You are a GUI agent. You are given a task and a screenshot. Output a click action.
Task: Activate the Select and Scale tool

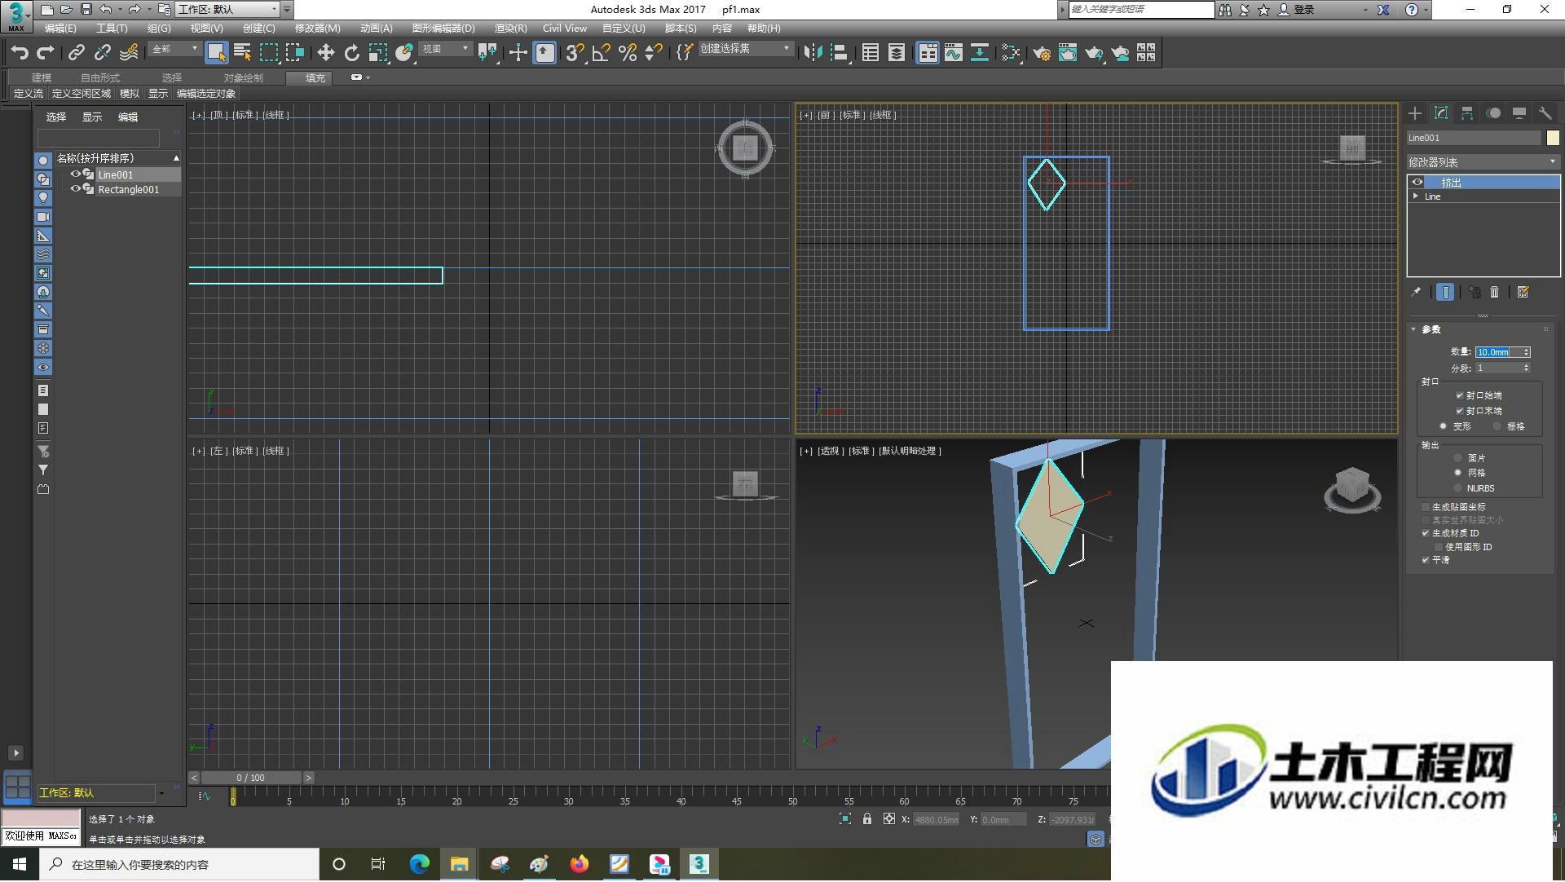coord(377,53)
